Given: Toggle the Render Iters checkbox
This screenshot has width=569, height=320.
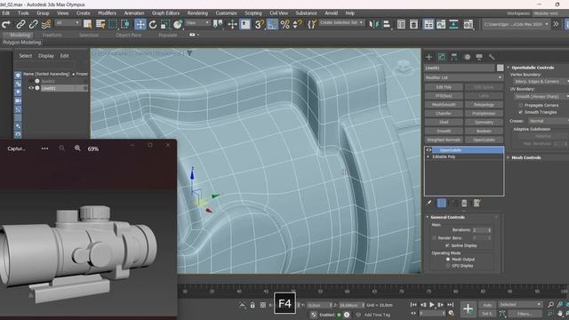Looking at the screenshot, I should tap(435, 238).
